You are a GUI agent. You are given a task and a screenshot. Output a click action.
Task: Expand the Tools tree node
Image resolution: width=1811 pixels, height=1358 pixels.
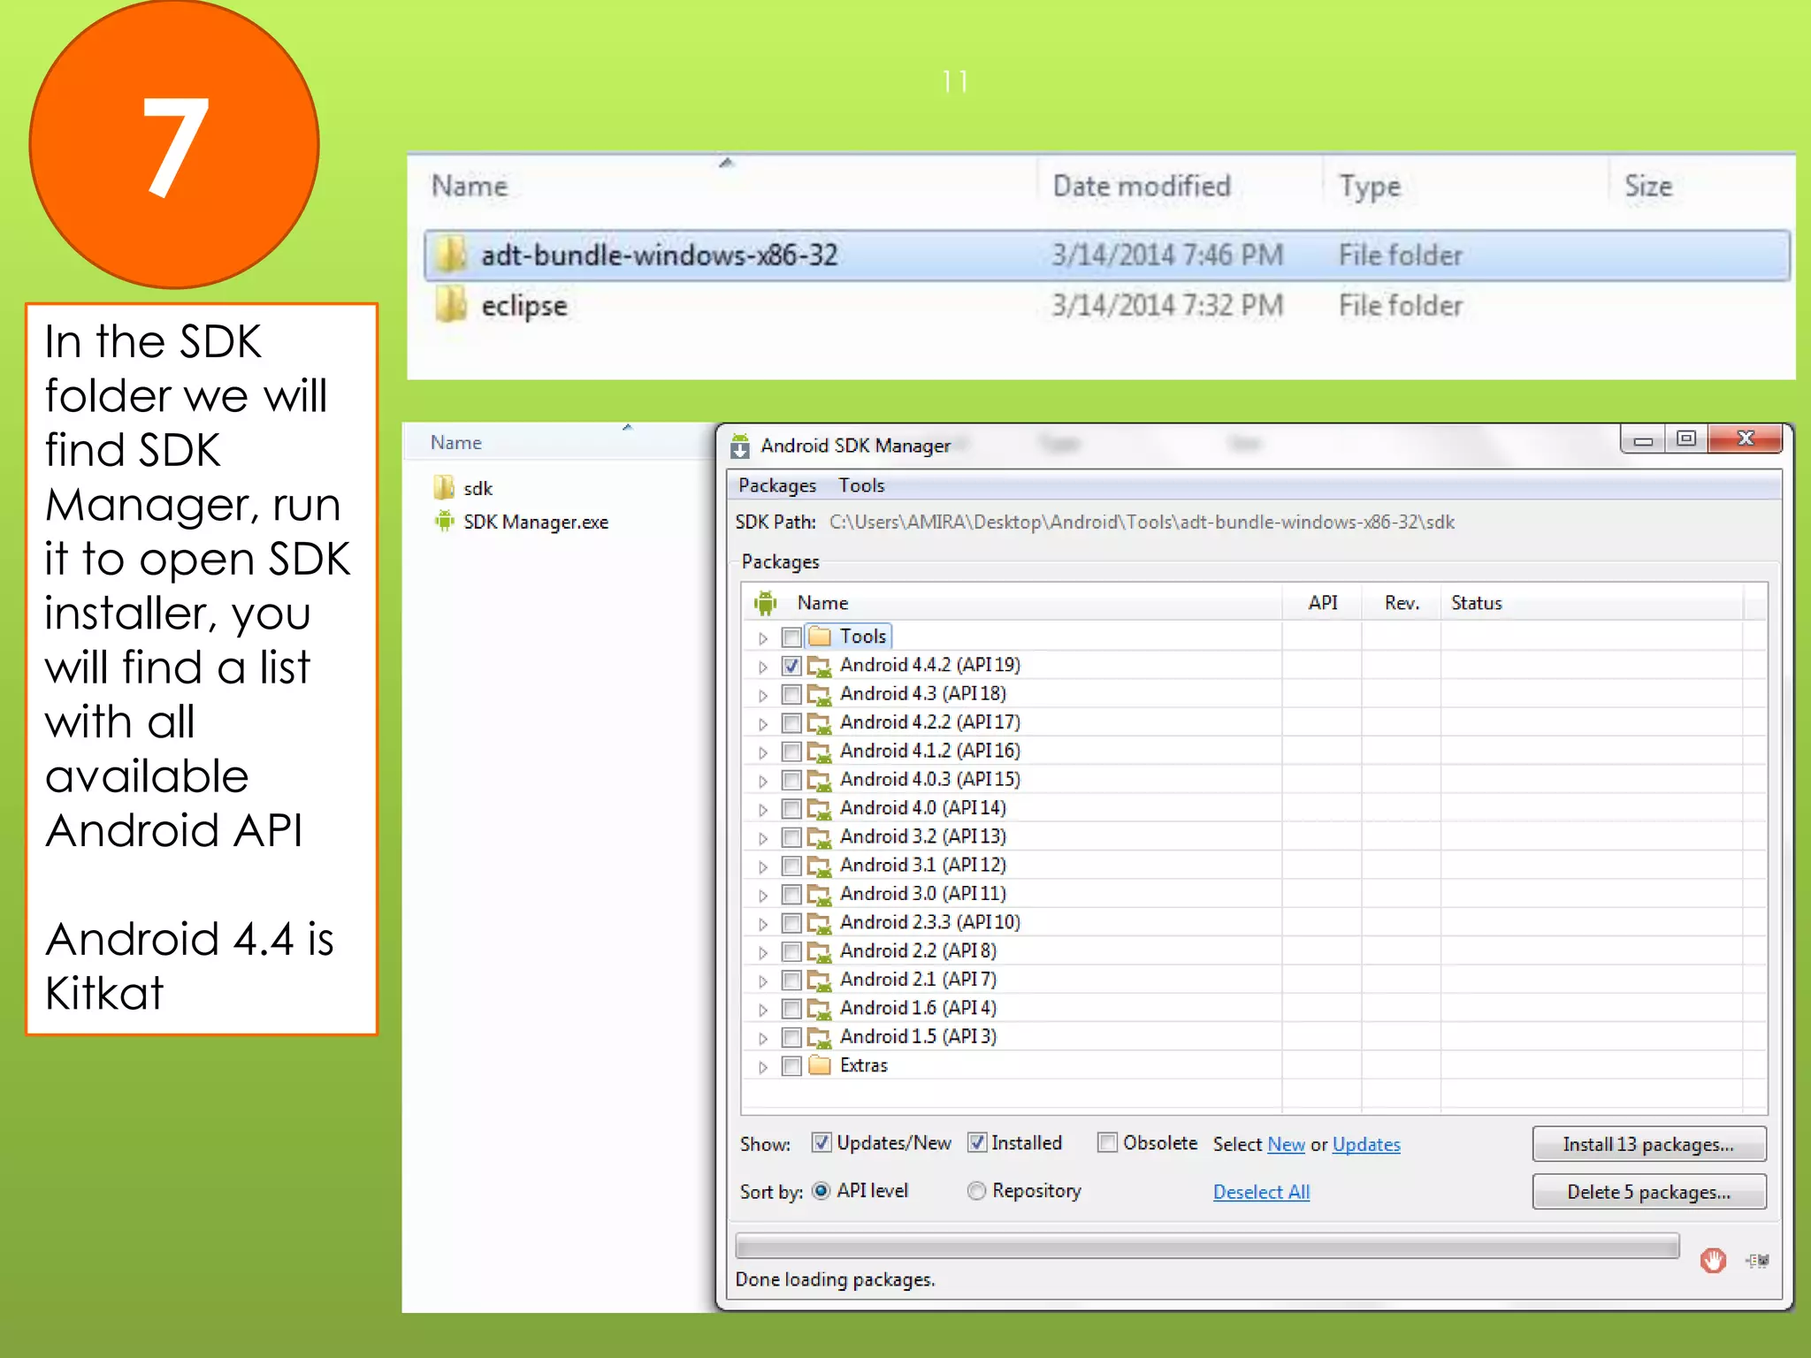tap(763, 637)
